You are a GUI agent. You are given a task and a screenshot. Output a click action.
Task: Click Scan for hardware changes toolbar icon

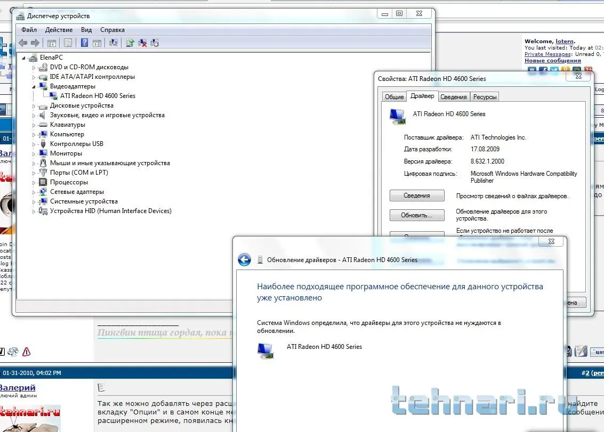pos(113,43)
